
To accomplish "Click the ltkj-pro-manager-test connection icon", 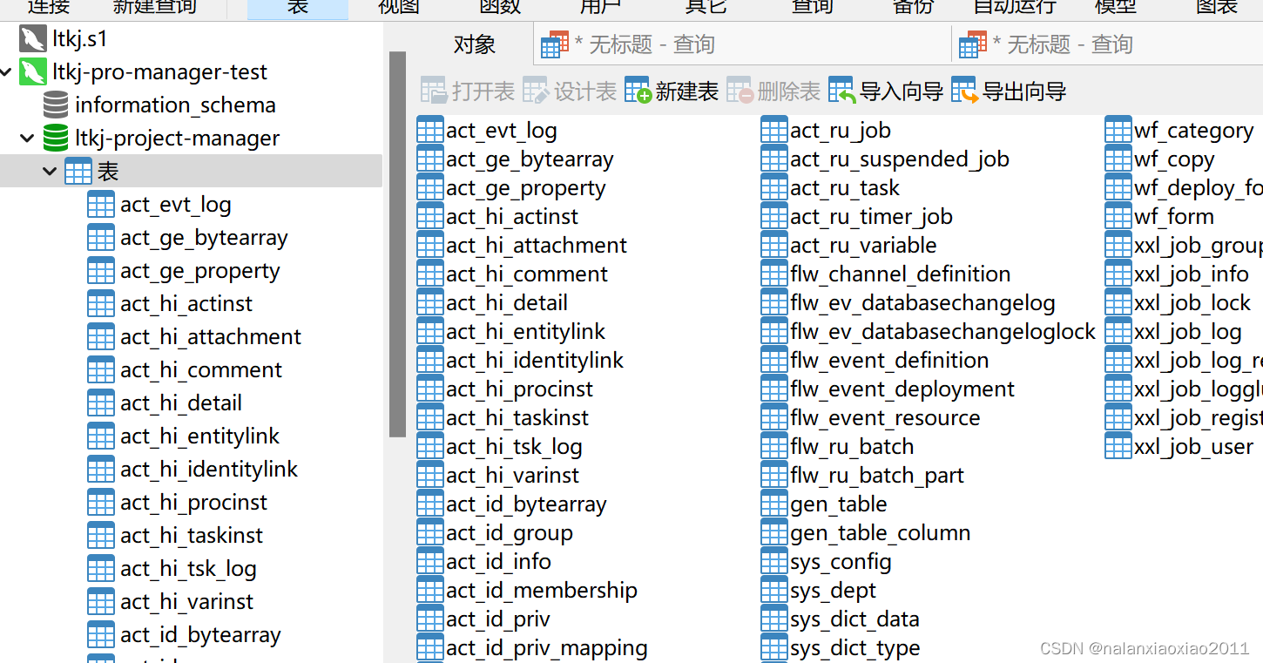I will click(x=33, y=72).
